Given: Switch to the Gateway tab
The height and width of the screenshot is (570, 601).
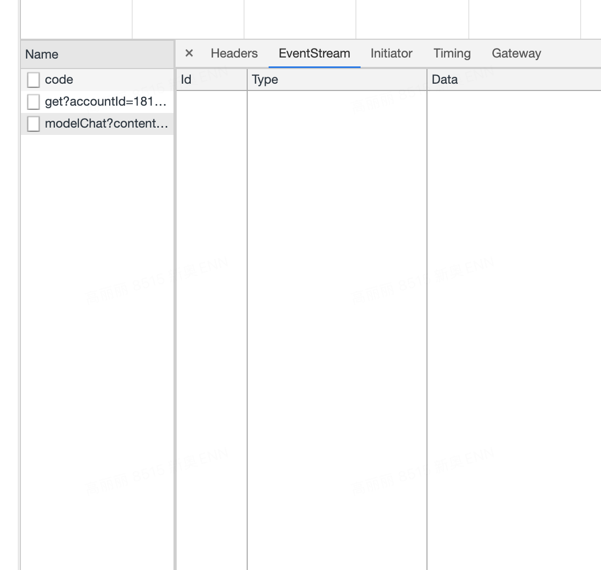Looking at the screenshot, I should click(x=516, y=53).
